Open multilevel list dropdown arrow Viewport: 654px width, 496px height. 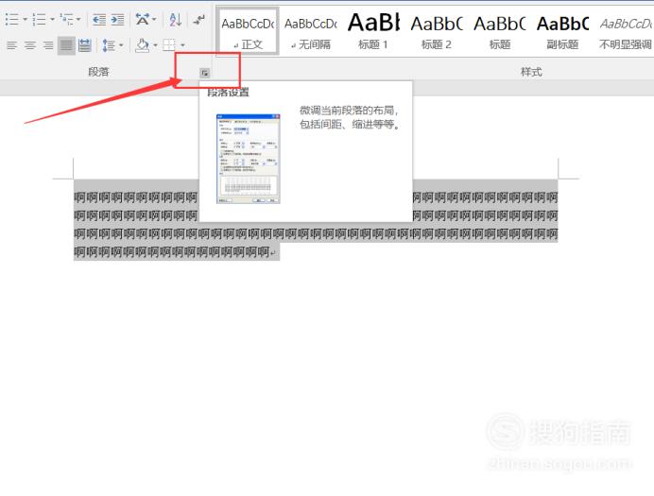[x=78, y=19]
